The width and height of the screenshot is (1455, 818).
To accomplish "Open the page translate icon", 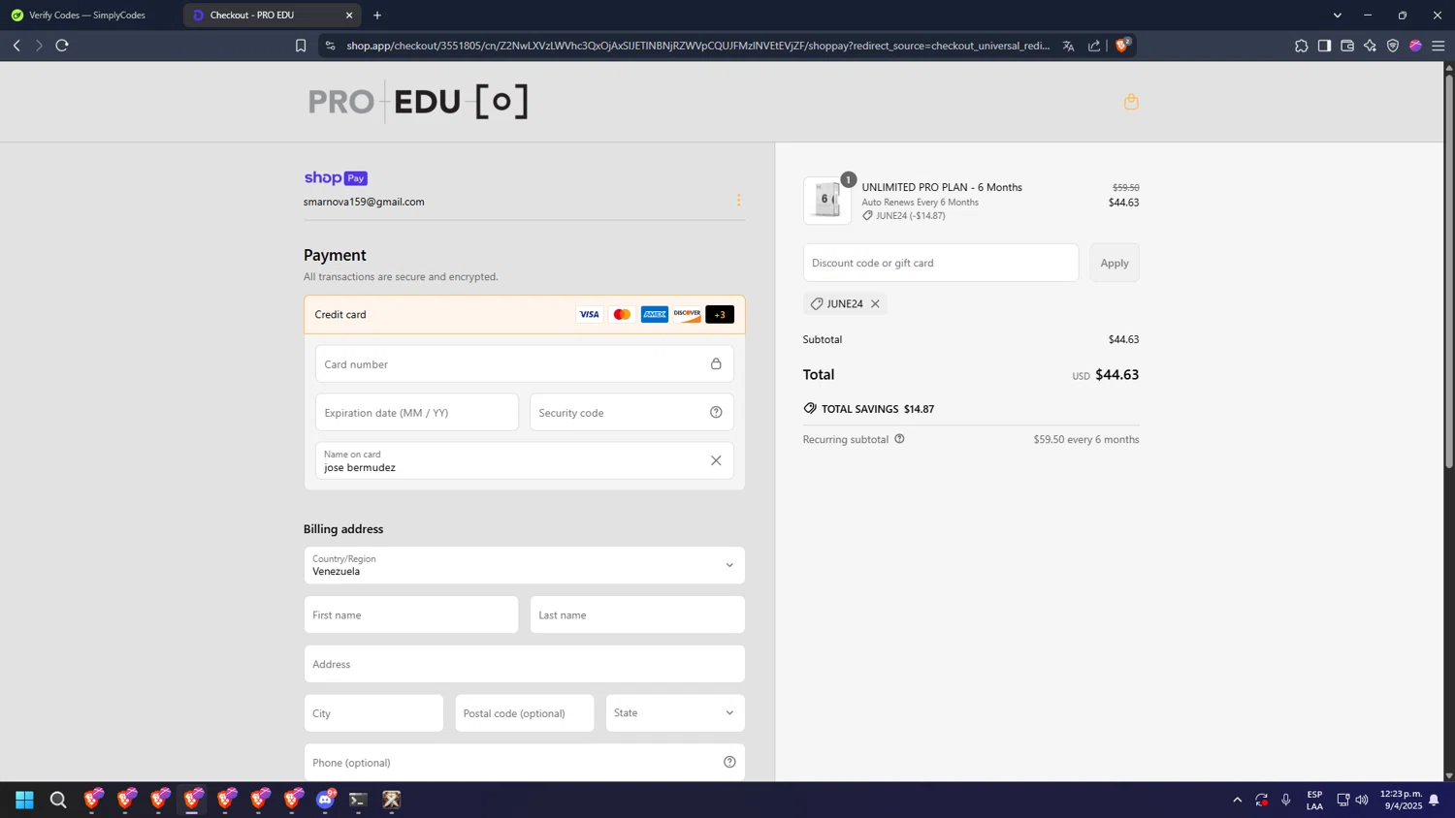I will pos(1068,46).
